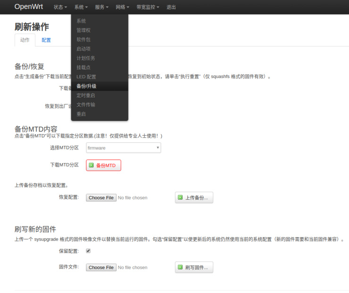Screen dimensions: 349x293
Task: Switch to the 配置 tab
Action: pos(46,40)
